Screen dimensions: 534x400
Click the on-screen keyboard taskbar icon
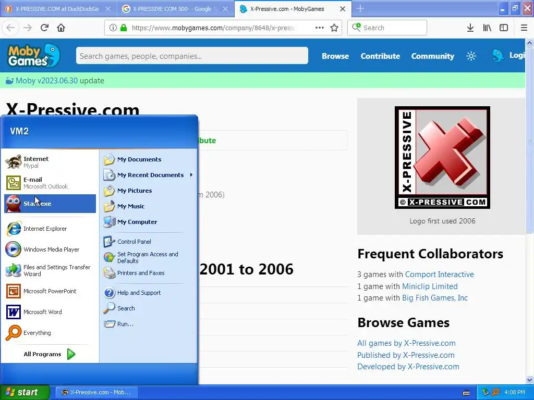[466, 393]
